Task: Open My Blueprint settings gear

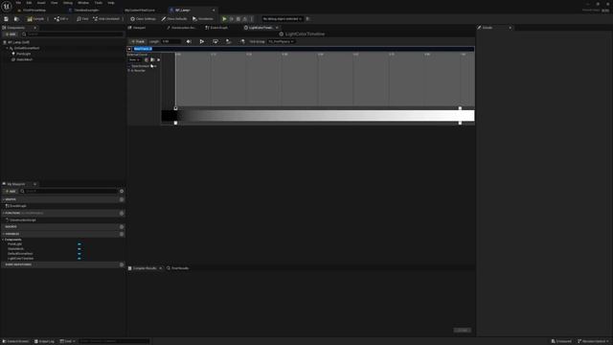Action: click(122, 192)
